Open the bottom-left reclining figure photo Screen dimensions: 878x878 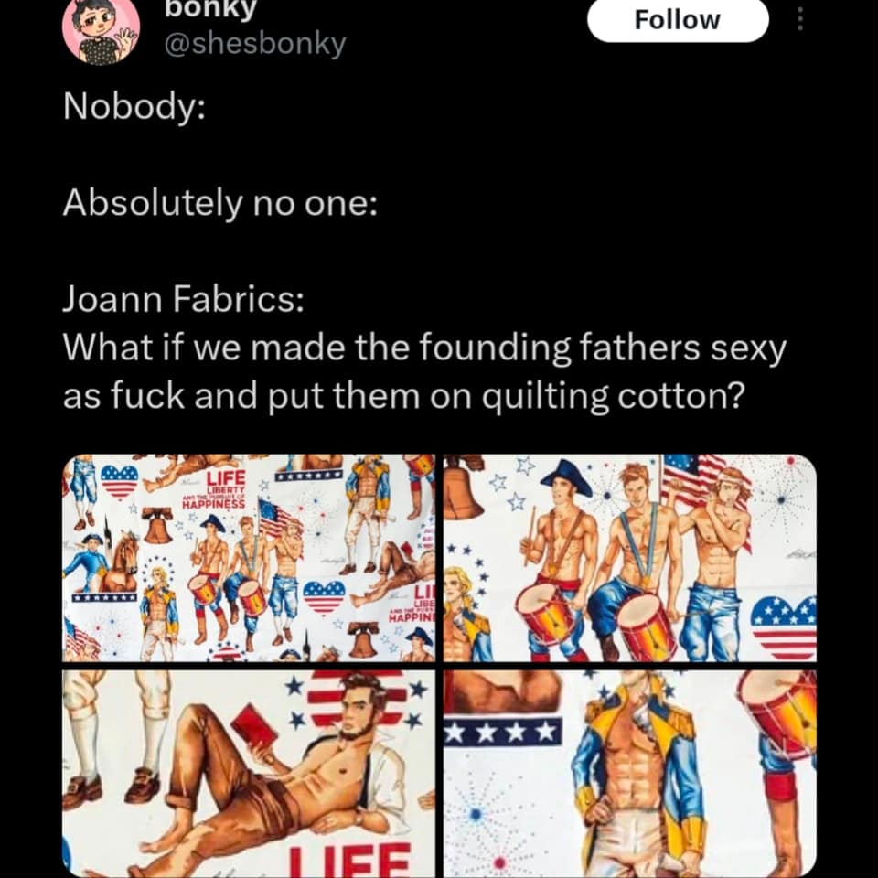pyautogui.click(x=249, y=774)
